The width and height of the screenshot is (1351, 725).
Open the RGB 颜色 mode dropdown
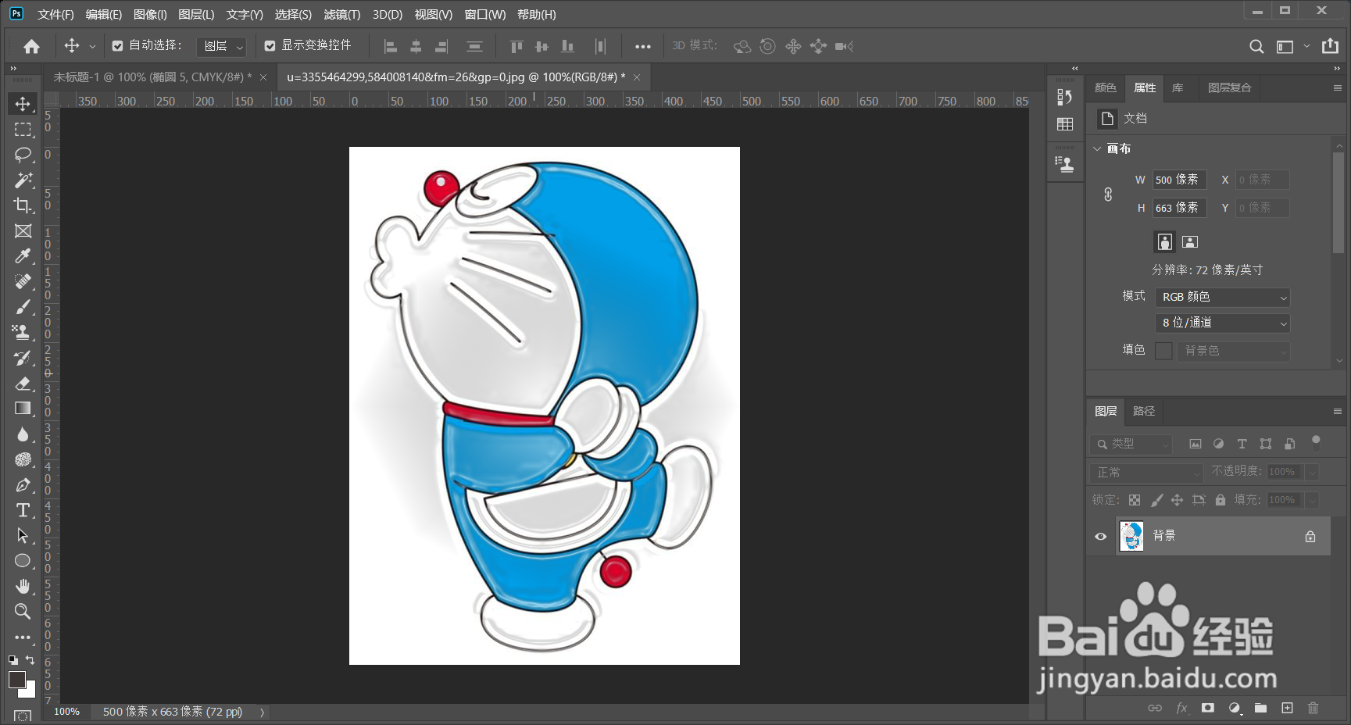[x=1222, y=297]
